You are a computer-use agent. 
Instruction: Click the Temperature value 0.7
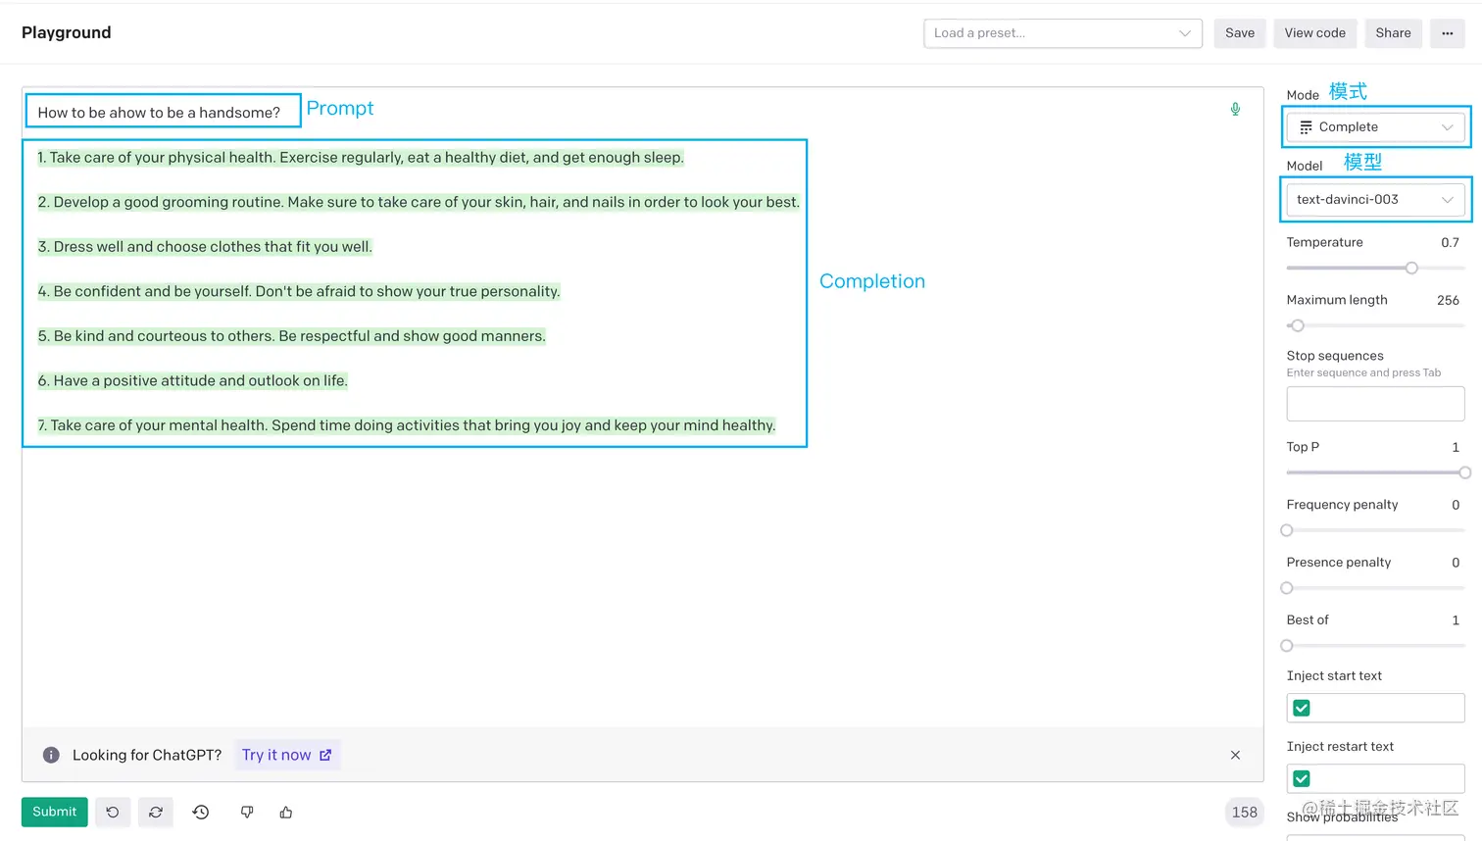click(1450, 242)
